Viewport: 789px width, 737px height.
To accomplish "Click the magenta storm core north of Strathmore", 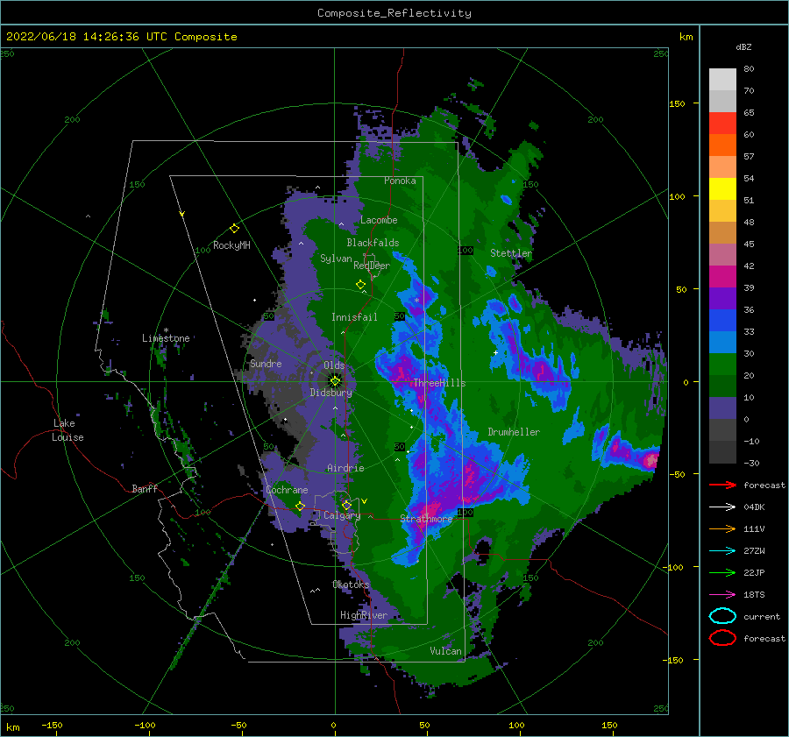I will [430, 509].
